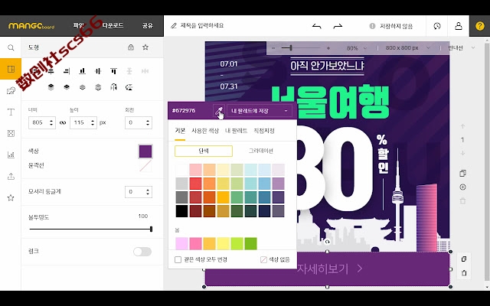Click the 제목을 입력하세요 title field

tap(202, 25)
